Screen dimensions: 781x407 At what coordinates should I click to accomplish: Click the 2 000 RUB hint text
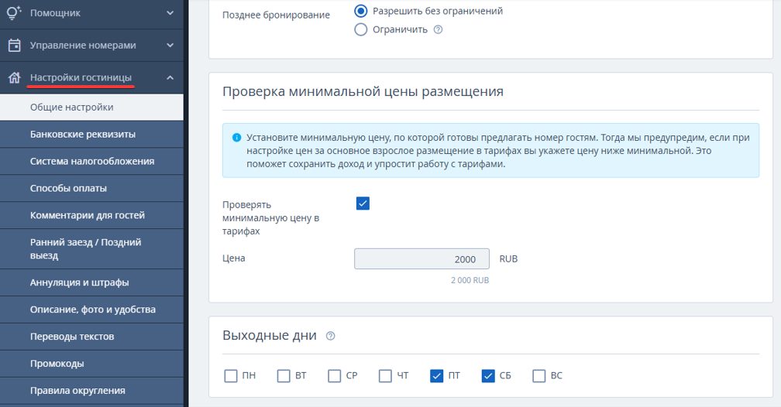[x=470, y=280]
